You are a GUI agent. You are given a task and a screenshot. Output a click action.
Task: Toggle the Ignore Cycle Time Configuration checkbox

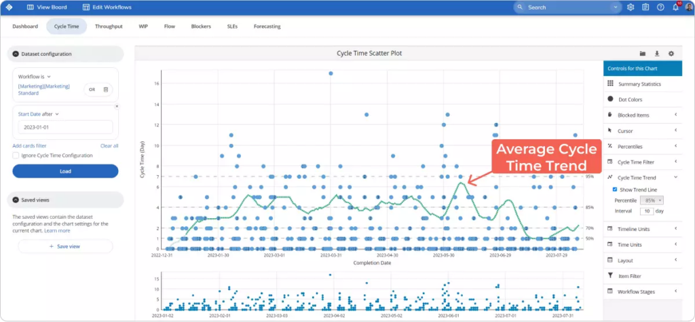click(x=16, y=156)
